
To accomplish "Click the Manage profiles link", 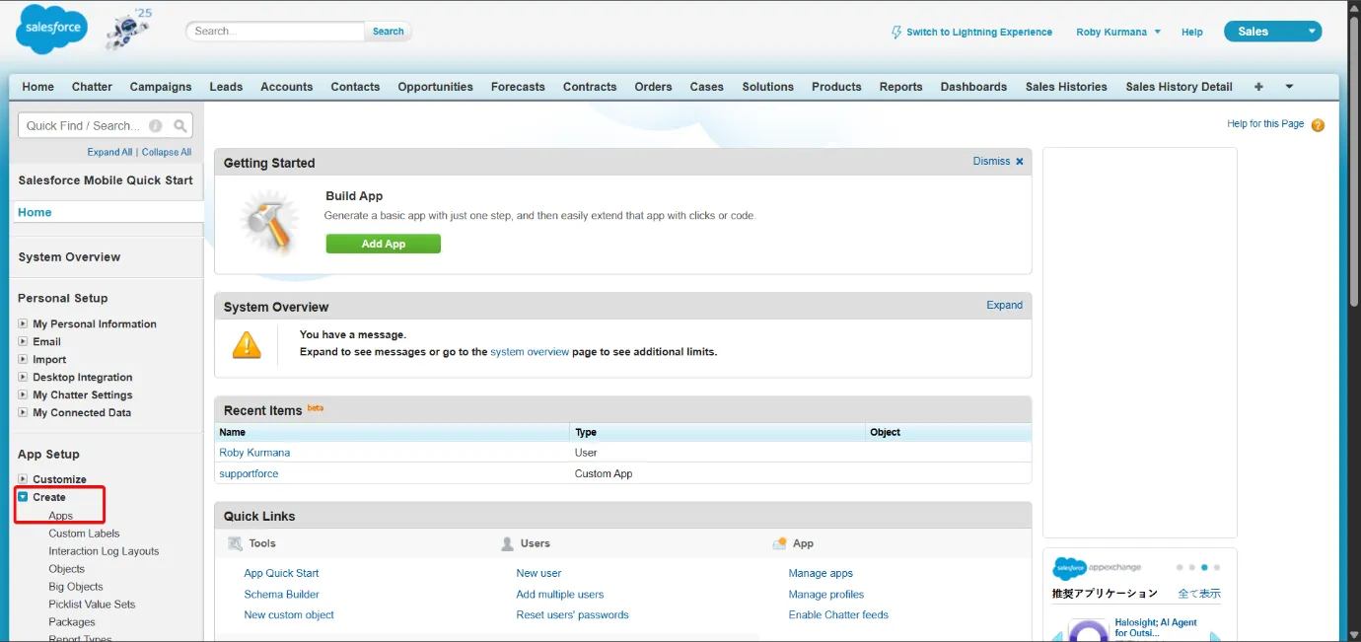I will [825, 594].
